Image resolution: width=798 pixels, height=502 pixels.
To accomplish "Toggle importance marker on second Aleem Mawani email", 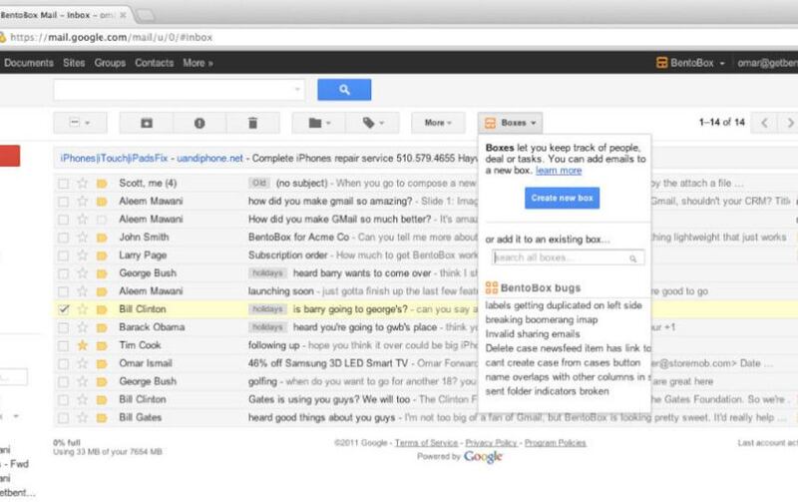I will tap(102, 220).
